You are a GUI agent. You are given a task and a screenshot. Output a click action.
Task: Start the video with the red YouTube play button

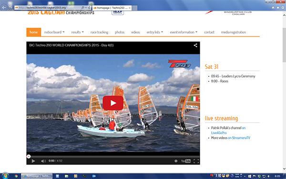tap(113, 103)
